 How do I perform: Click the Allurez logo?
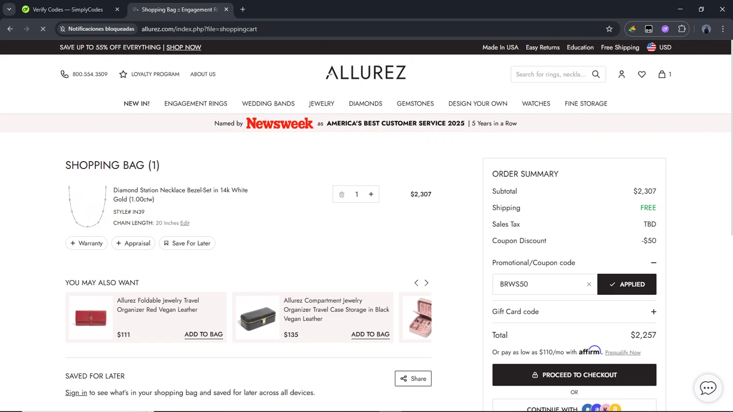366,73
